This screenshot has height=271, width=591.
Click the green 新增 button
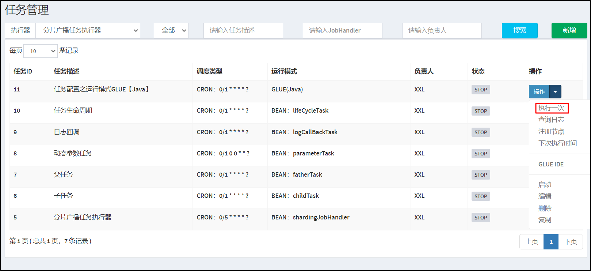569,31
